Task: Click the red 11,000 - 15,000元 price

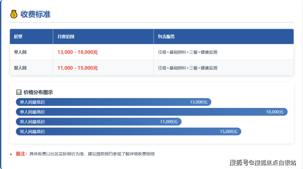Action: click(77, 68)
